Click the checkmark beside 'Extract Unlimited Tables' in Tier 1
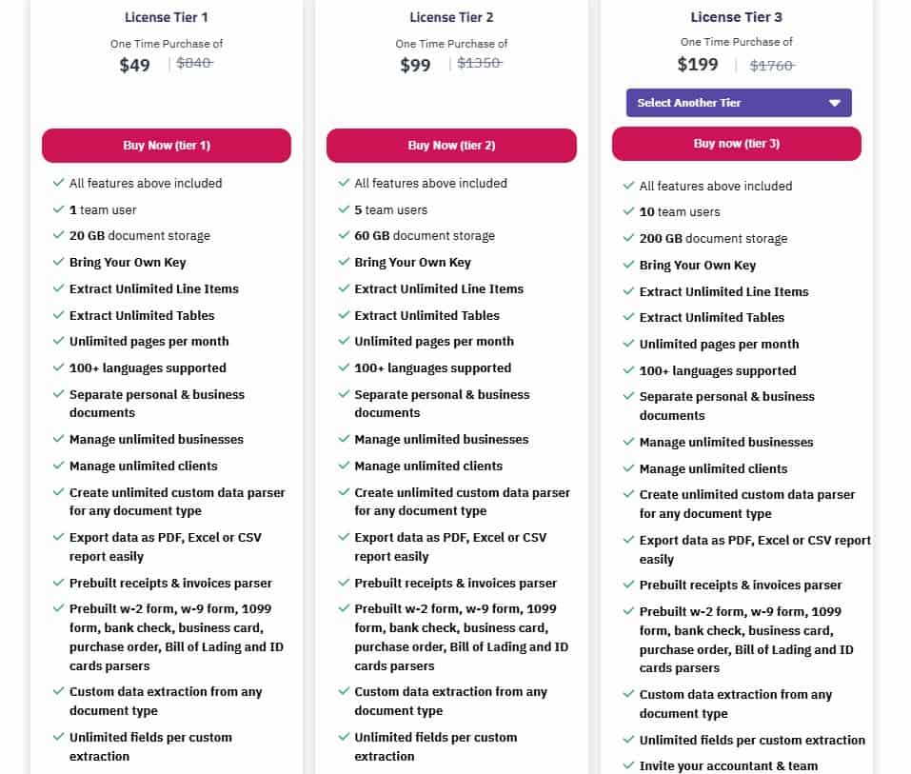Image resolution: width=911 pixels, height=774 pixels. pos(57,315)
